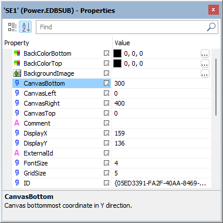Screen dimensions: 223x223
Task: Click the black BackColorTop color swatch
Action: (117, 63)
